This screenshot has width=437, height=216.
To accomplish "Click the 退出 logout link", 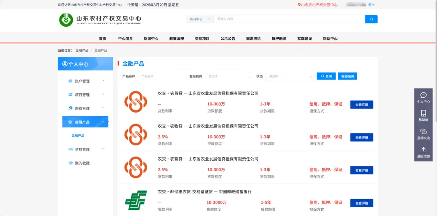I will click(371, 5).
